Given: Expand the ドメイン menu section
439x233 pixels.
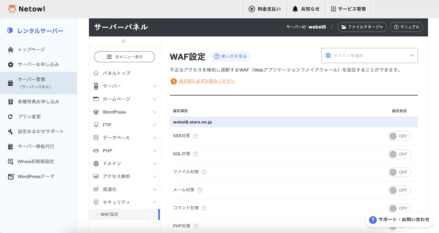Looking at the screenshot, I should 124,164.
